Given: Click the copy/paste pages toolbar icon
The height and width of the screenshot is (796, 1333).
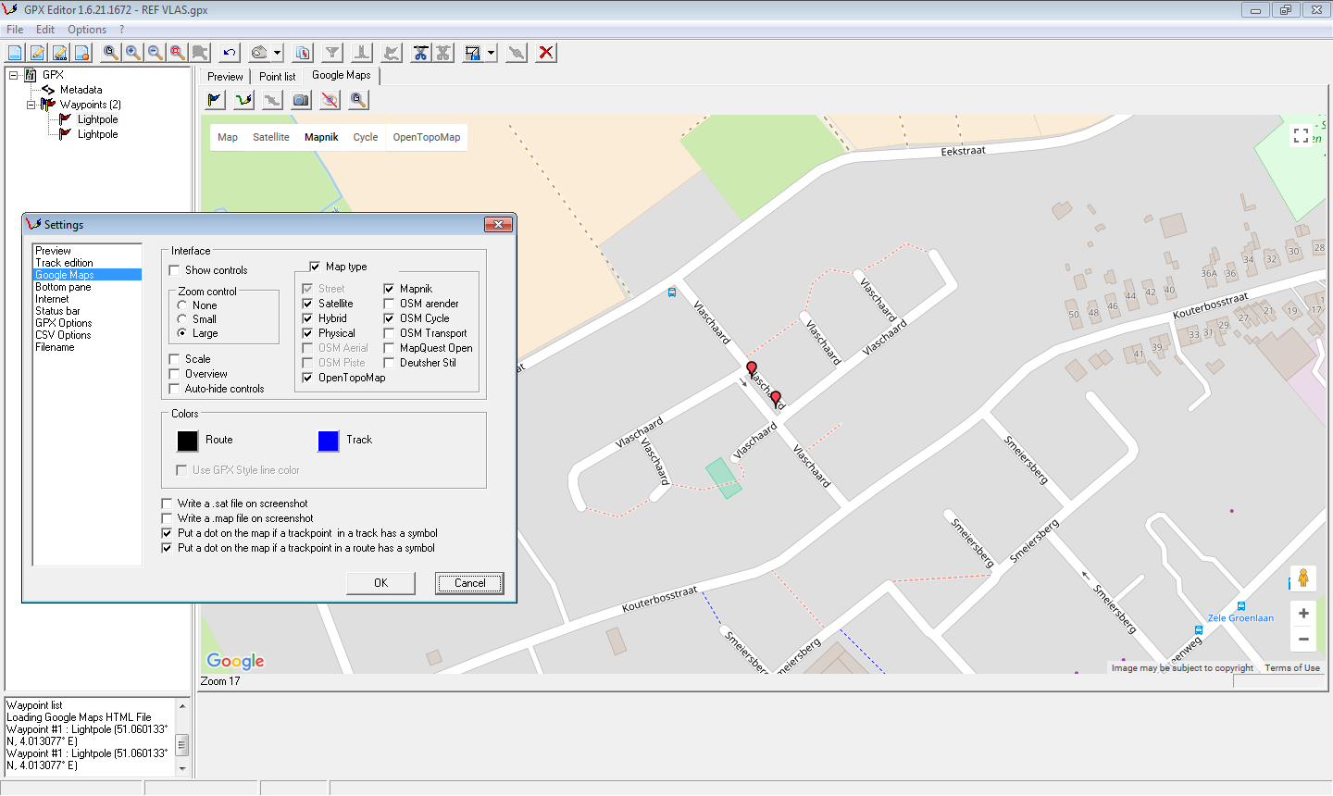Looking at the screenshot, I should 302,53.
